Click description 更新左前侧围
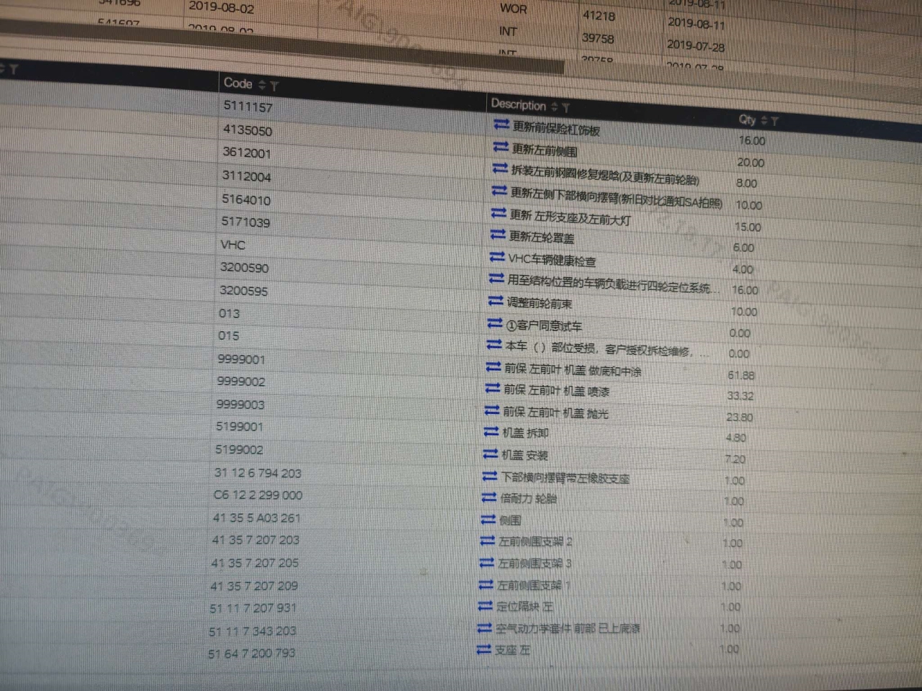 pos(545,150)
